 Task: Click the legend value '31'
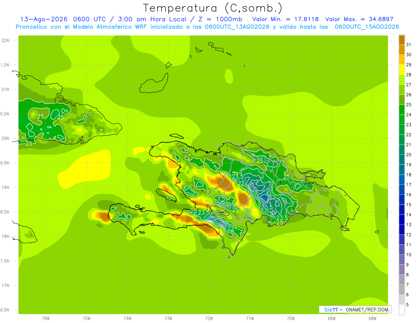409,45
